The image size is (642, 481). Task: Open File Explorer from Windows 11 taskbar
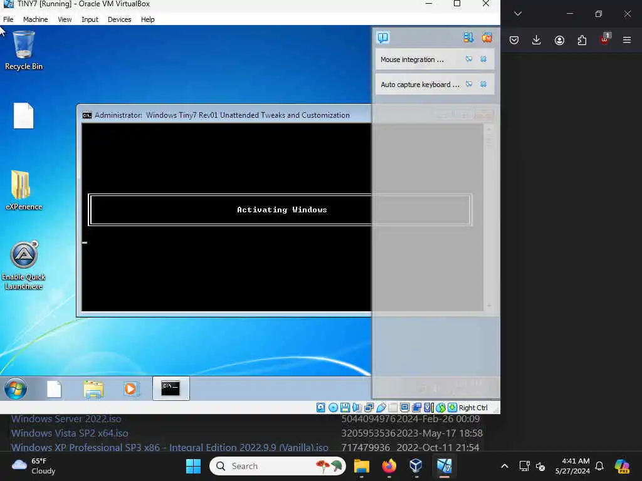pos(362,466)
